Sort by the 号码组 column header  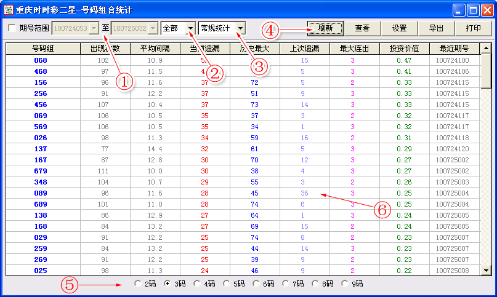(x=43, y=49)
